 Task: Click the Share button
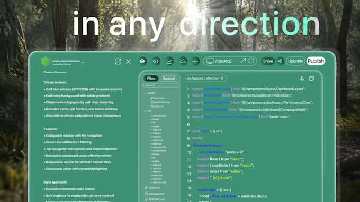pos(268,61)
